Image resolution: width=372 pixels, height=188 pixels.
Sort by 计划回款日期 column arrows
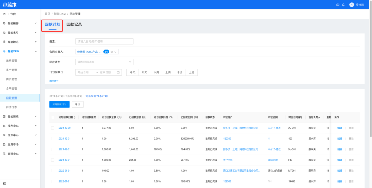point(75,117)
